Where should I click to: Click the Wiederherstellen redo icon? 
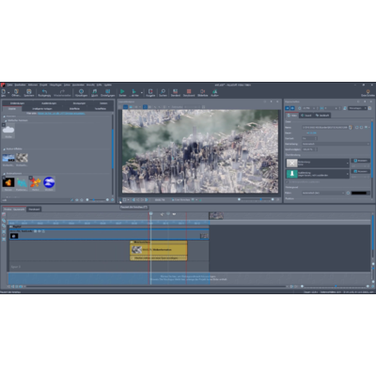[62, 93]
